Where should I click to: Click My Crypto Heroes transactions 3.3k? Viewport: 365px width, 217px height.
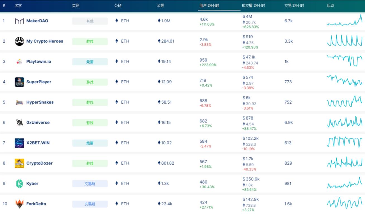pos(288,41)
